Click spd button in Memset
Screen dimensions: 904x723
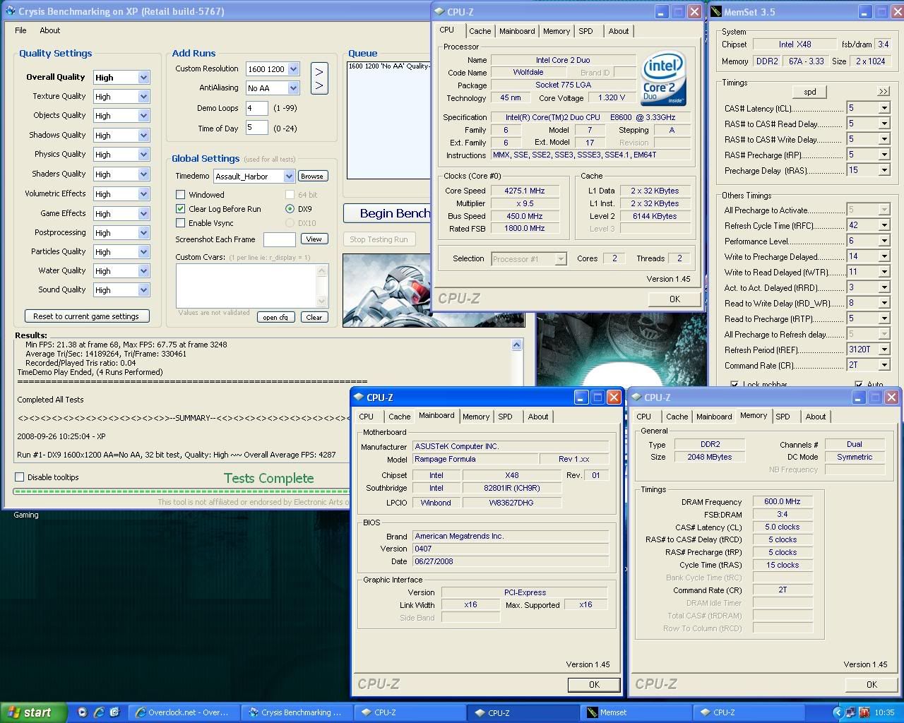[x=810, y=92]
